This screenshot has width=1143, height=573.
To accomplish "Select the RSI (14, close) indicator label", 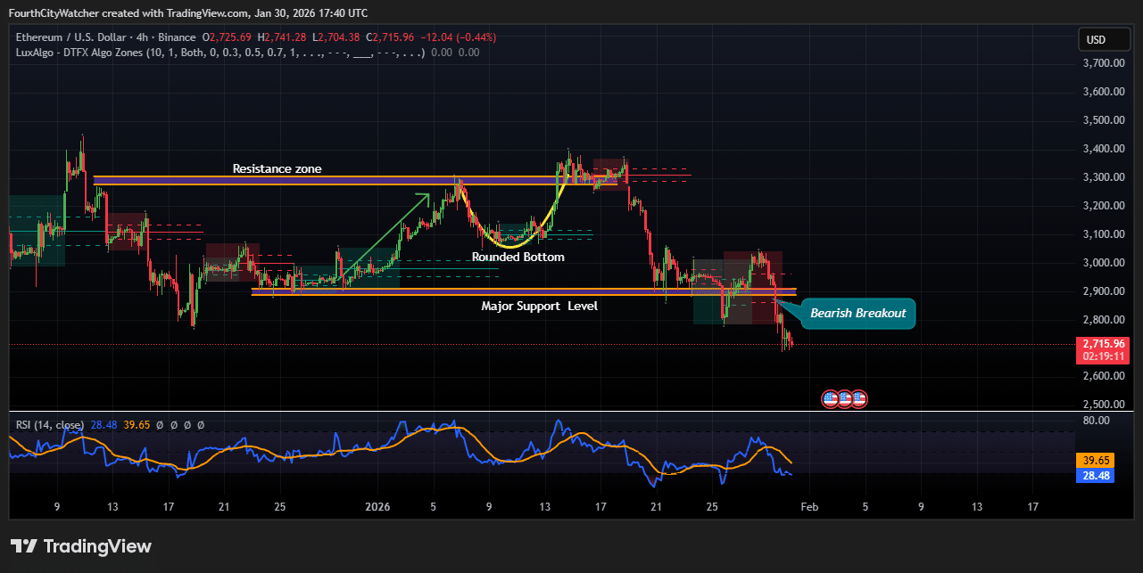I will (50, 425).
